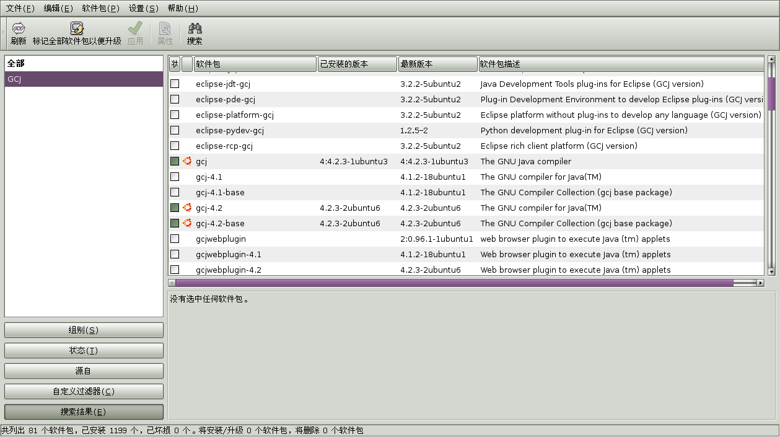Click the 刷新 reload icon

[19, 28]
